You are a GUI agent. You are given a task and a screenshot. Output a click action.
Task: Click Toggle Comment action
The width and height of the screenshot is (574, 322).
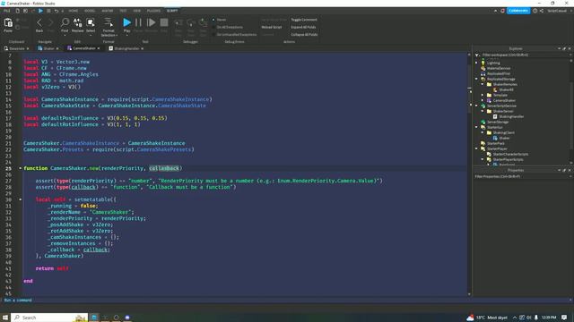click(x=304, y=20)
